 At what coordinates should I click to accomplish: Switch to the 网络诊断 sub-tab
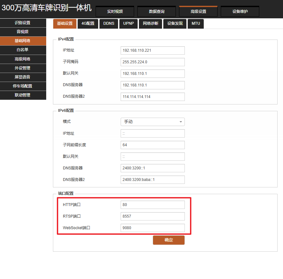pyautogui.click(x=150, y=24)
